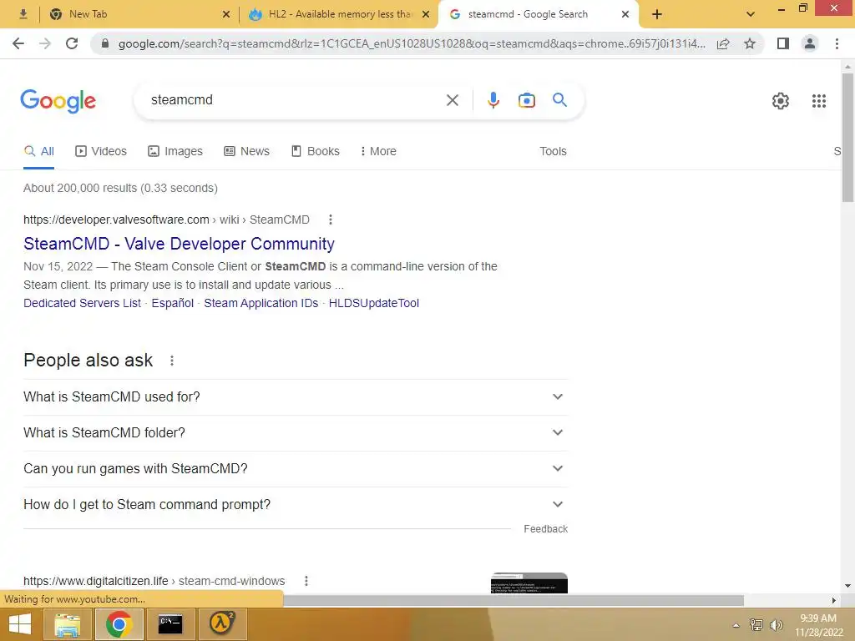Open Half-Life 2 from the taskbar

click(221, 624)
